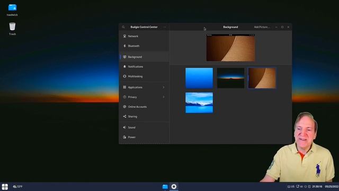Click the Background panel icon
The width and height of the screenshot is (339, 191).
coord(124,57)
